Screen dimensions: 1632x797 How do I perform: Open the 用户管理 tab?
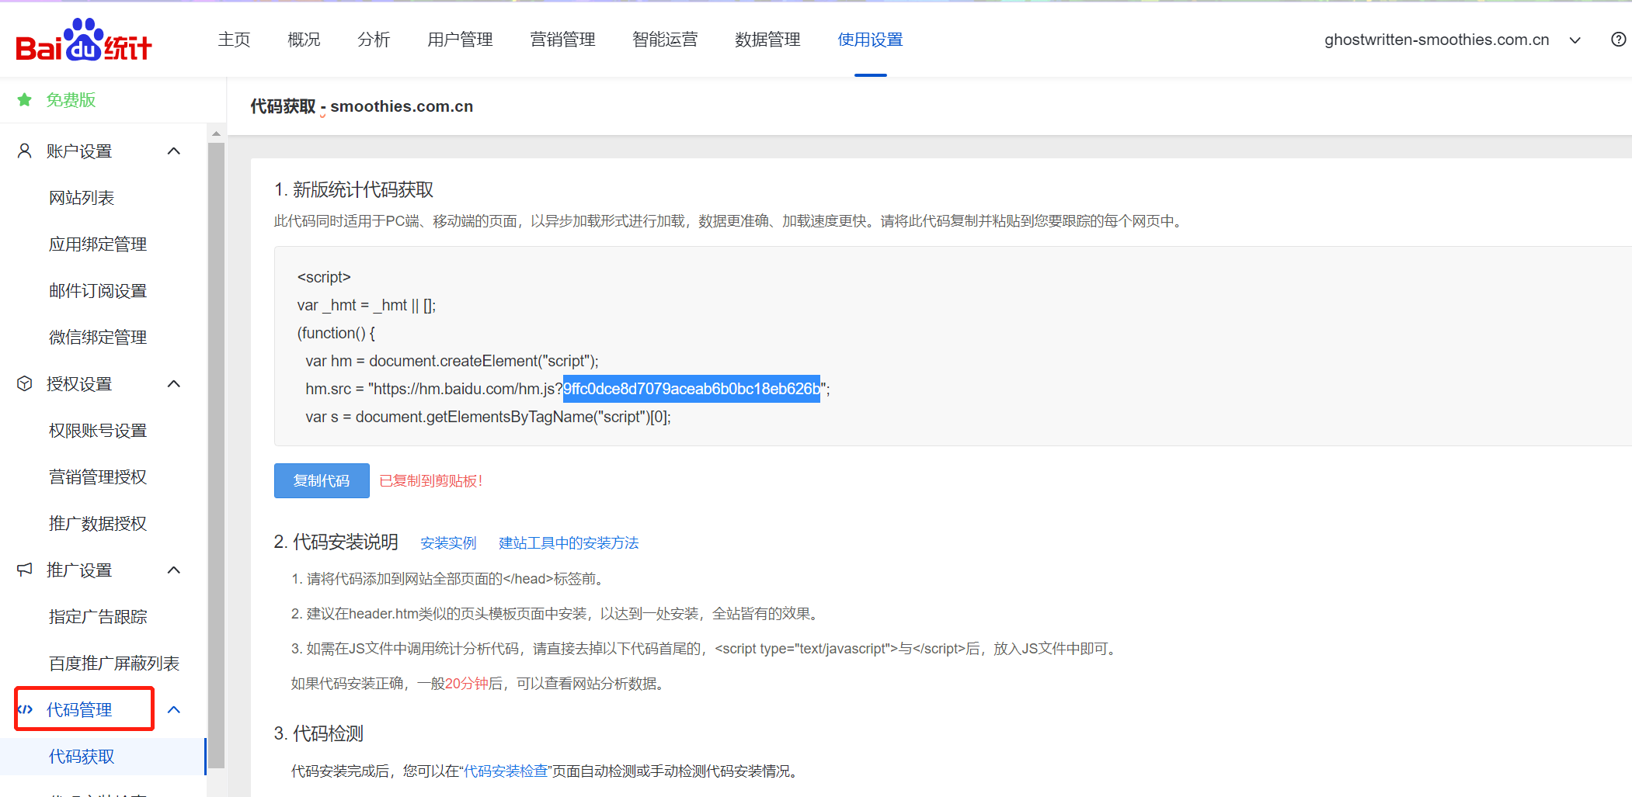click(x=460, y=40)
